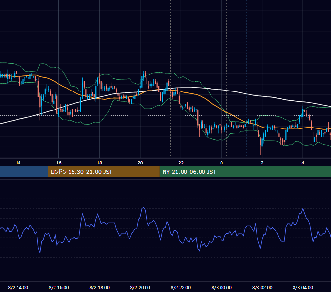Click the 20 hour axis label
The width and height of the screenshot is (331, 292).
[x=140, y=163]
